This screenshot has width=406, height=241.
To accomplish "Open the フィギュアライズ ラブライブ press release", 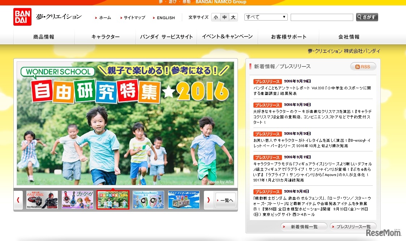I will 312,172.
